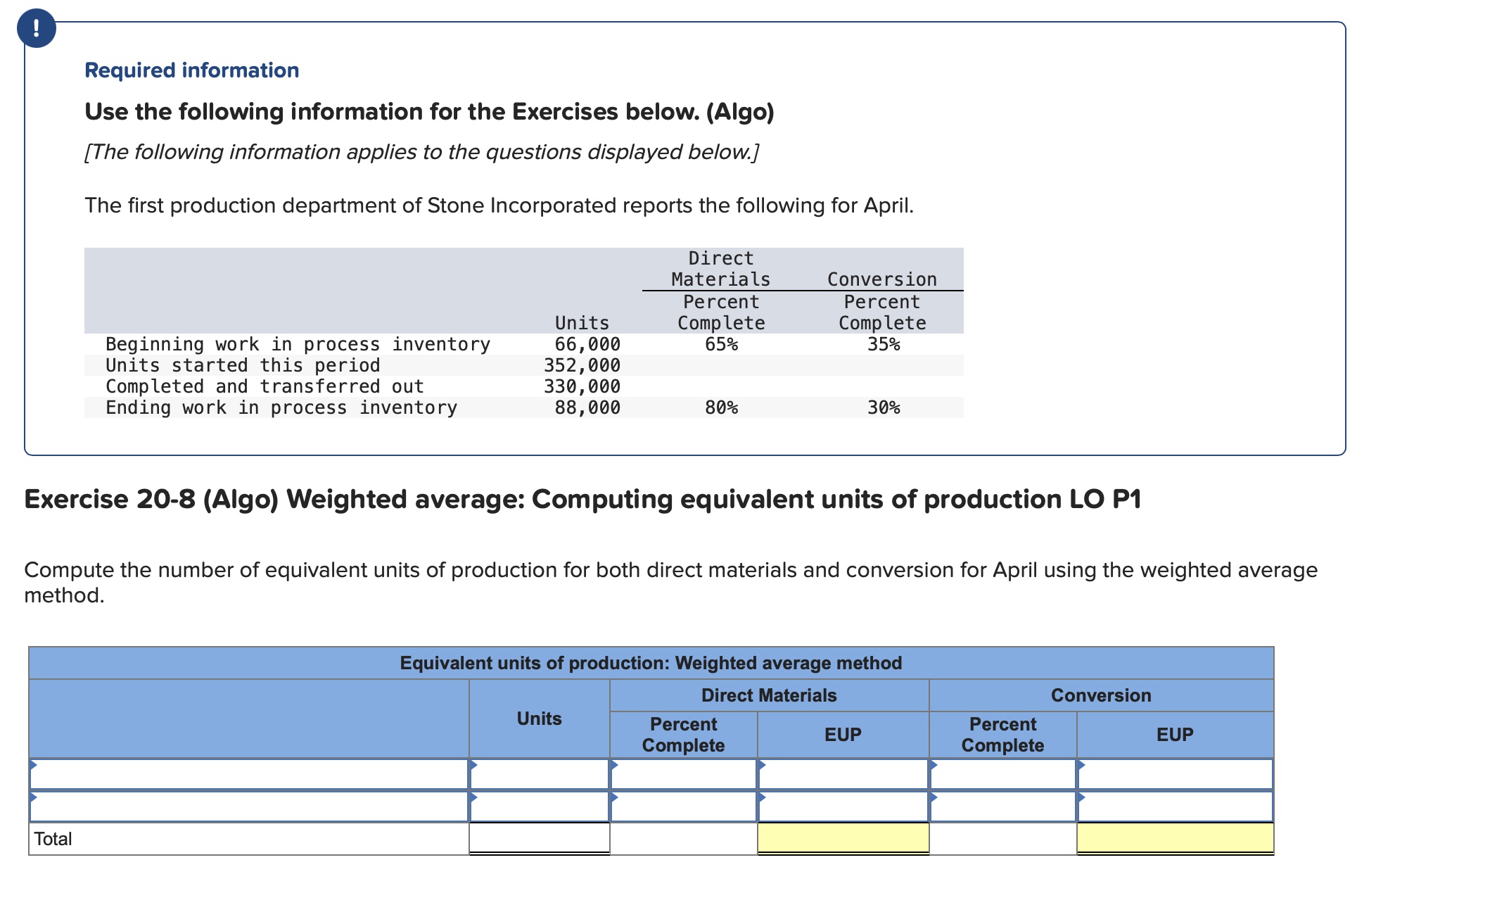Click first row Conversion Percent Complete cell
Screen dimensions: 1497x905
click(1002, 775)
